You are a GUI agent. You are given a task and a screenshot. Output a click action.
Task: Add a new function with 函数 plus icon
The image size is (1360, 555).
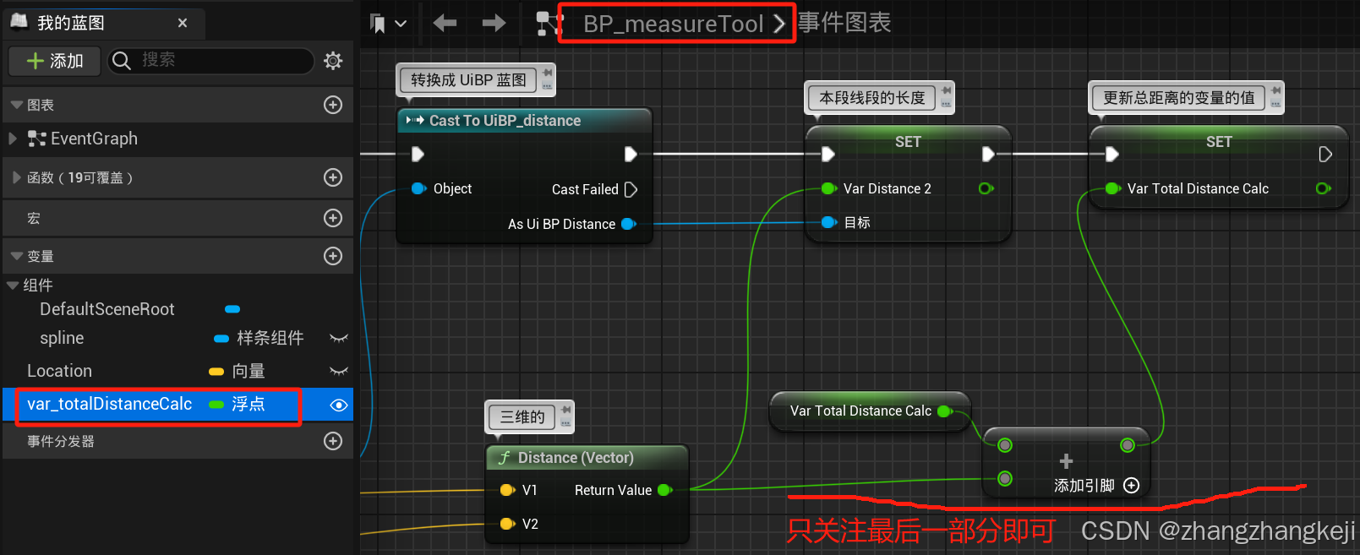(x=333, y=177)
